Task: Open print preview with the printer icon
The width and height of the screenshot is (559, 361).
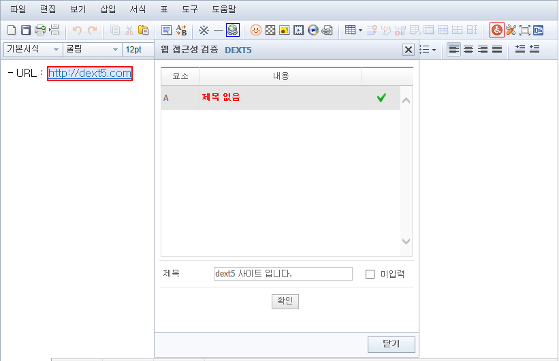Action: click(40, 30)
